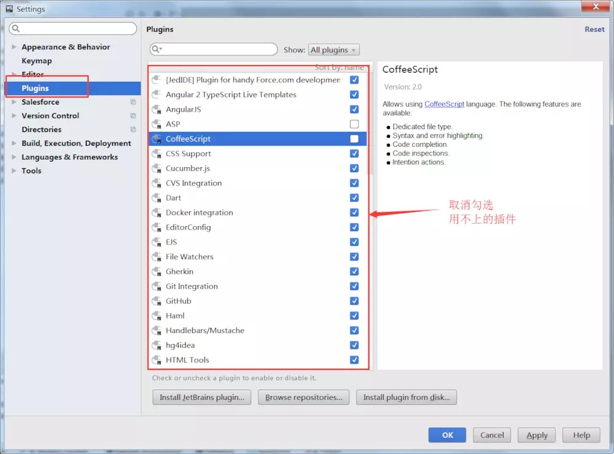
Task: Disable Angular 2 TypeScript Live Templates plugin
Action: pyautogui.click(x=354, y=95)
